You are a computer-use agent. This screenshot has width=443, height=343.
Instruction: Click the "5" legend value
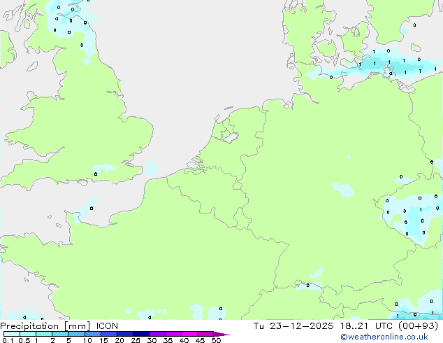[x=68, y=340]
